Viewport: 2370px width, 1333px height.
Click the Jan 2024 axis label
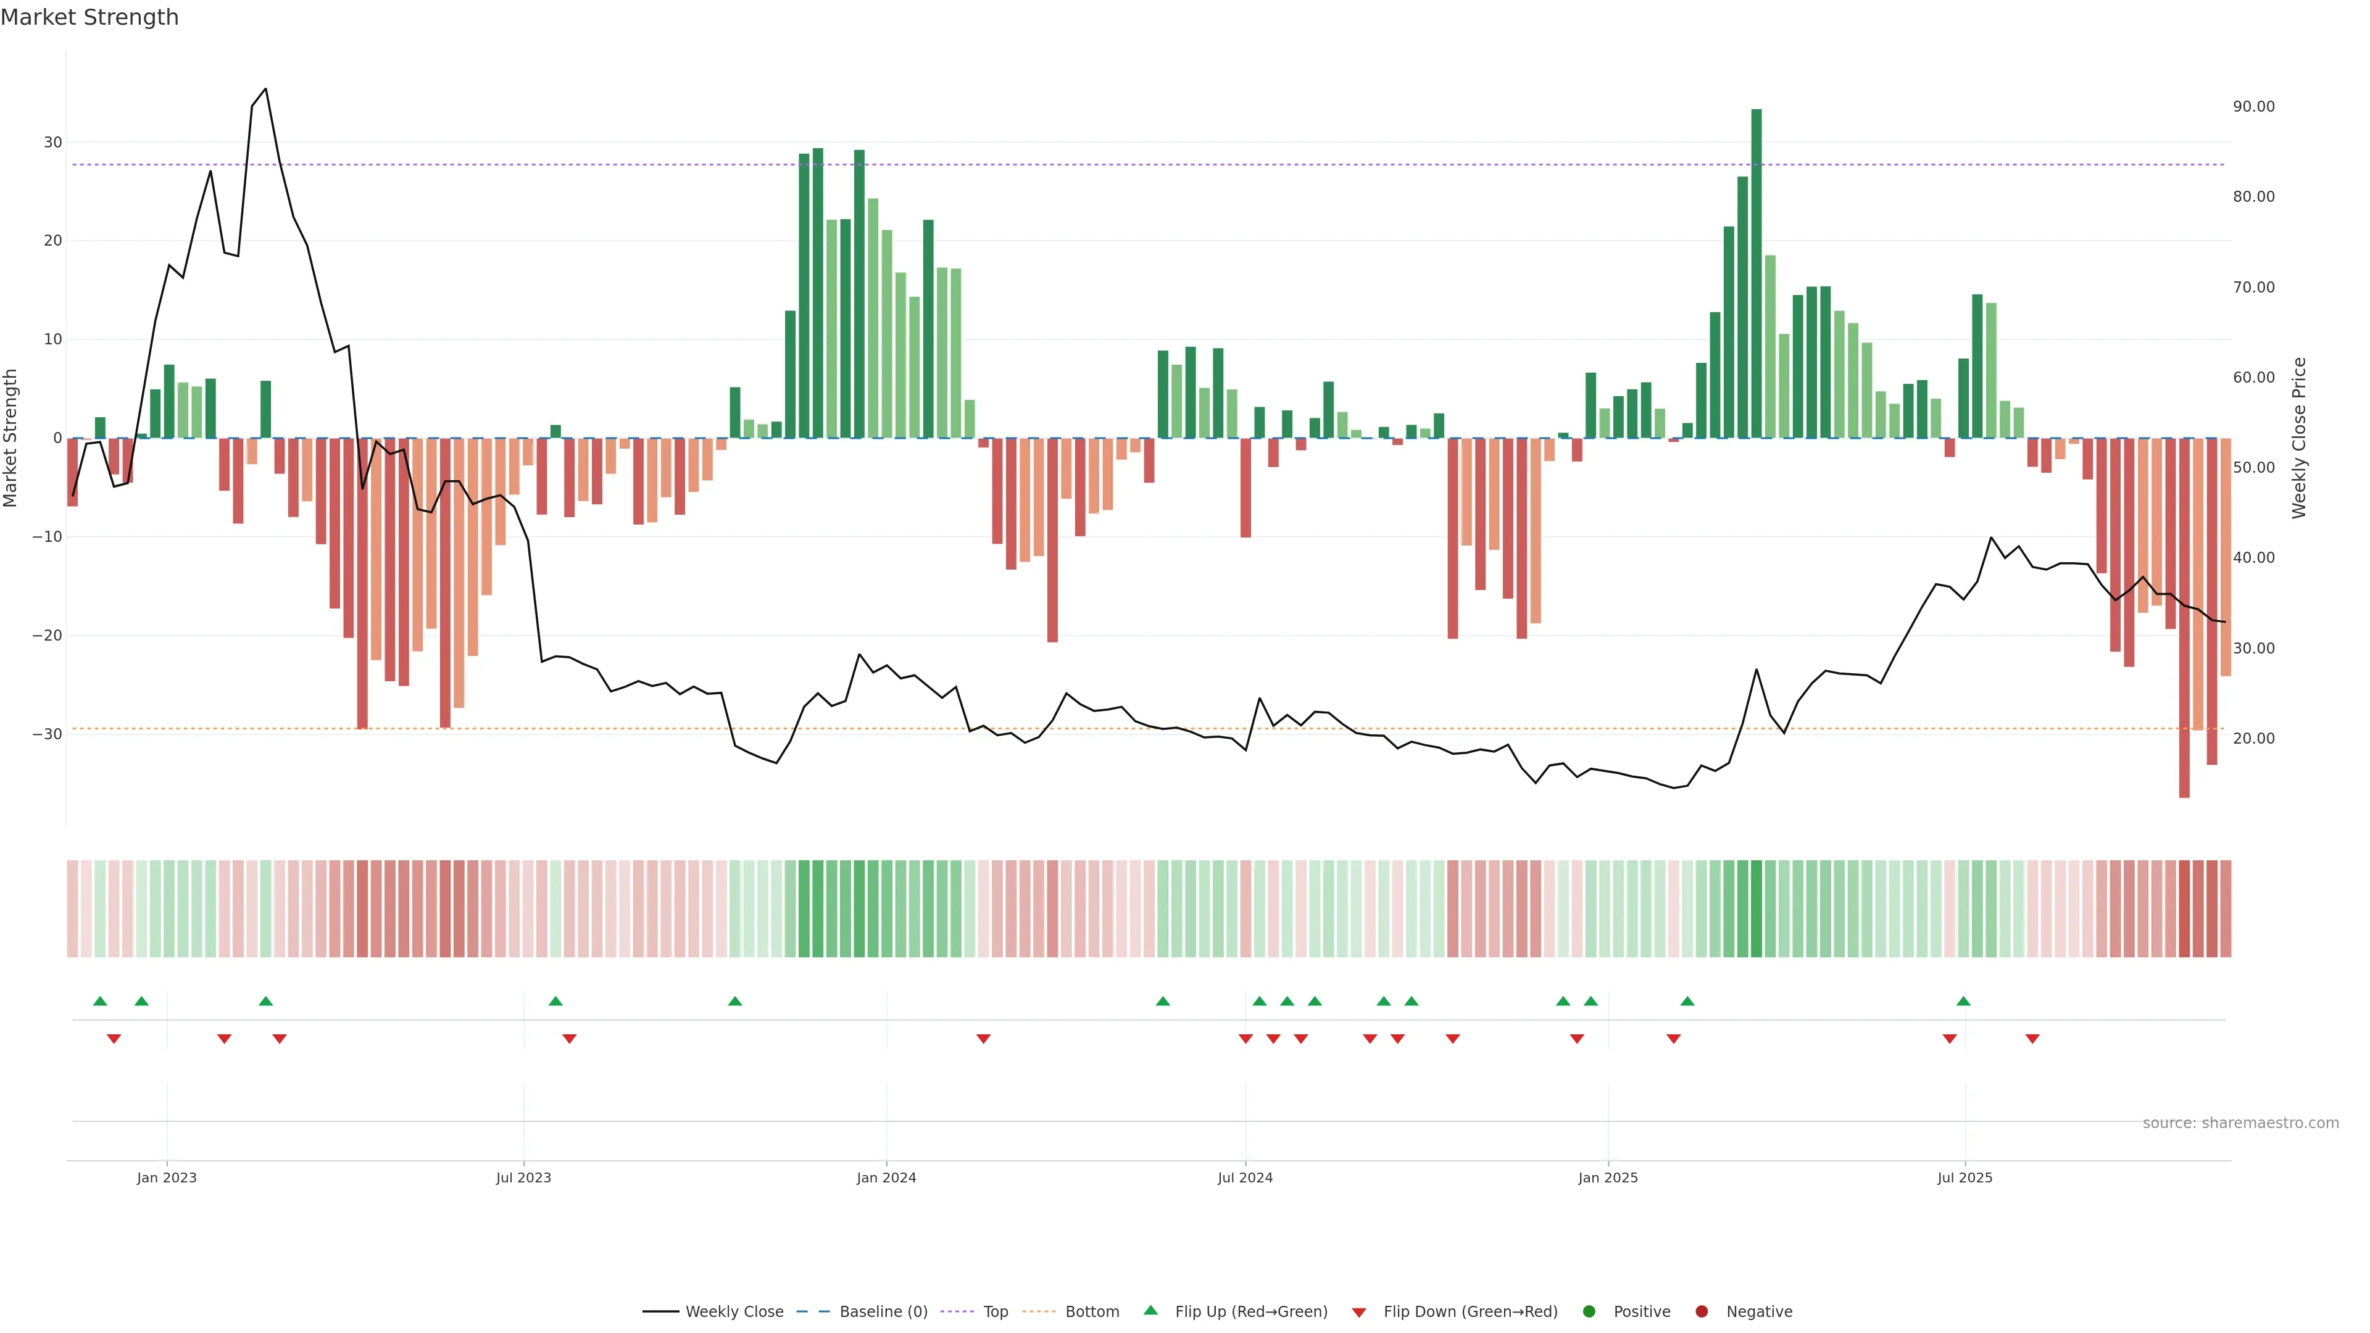click(886, 1177)
